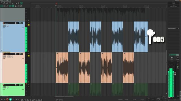Click the record-arm button on the green track
This screenshot has height=101, width=181.
(x=4, y=85)
